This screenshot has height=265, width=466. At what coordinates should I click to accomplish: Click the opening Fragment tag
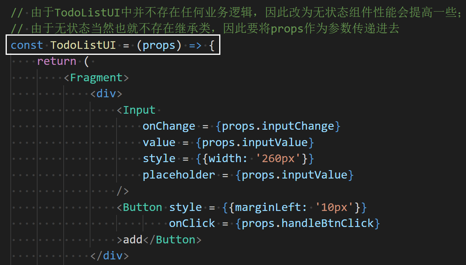click(x=96, y=78)
